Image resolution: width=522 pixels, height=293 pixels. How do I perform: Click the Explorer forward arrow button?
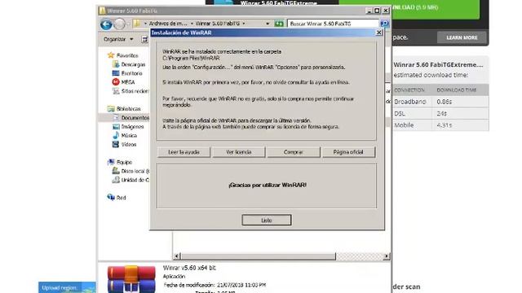(120, 24)
